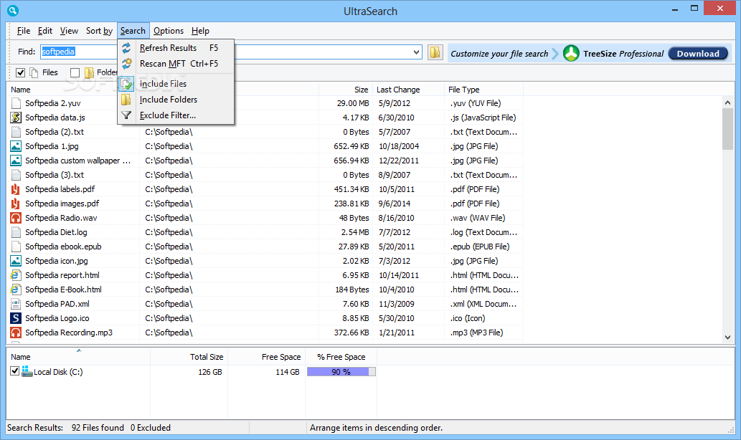This screenshot has height=440, width=741.
Task: Click the image icon of Softpedia 1.jpg
Action: [x=16, y=146]
